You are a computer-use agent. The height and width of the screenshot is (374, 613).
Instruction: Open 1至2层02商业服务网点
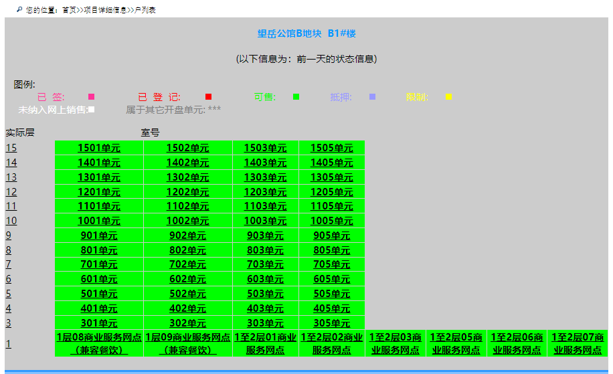[x=332, y=343]
